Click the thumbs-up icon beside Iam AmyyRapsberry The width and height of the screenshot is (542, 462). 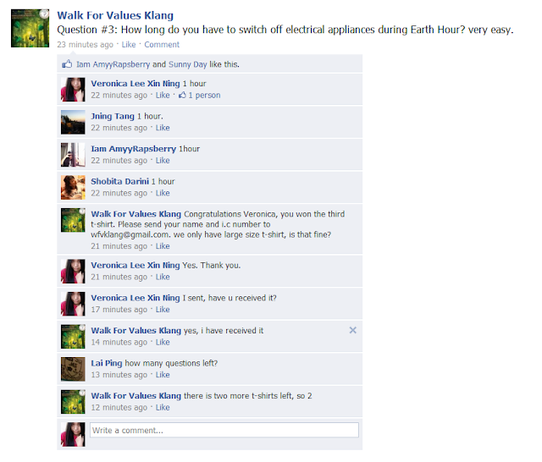click(x=67, y=64)
